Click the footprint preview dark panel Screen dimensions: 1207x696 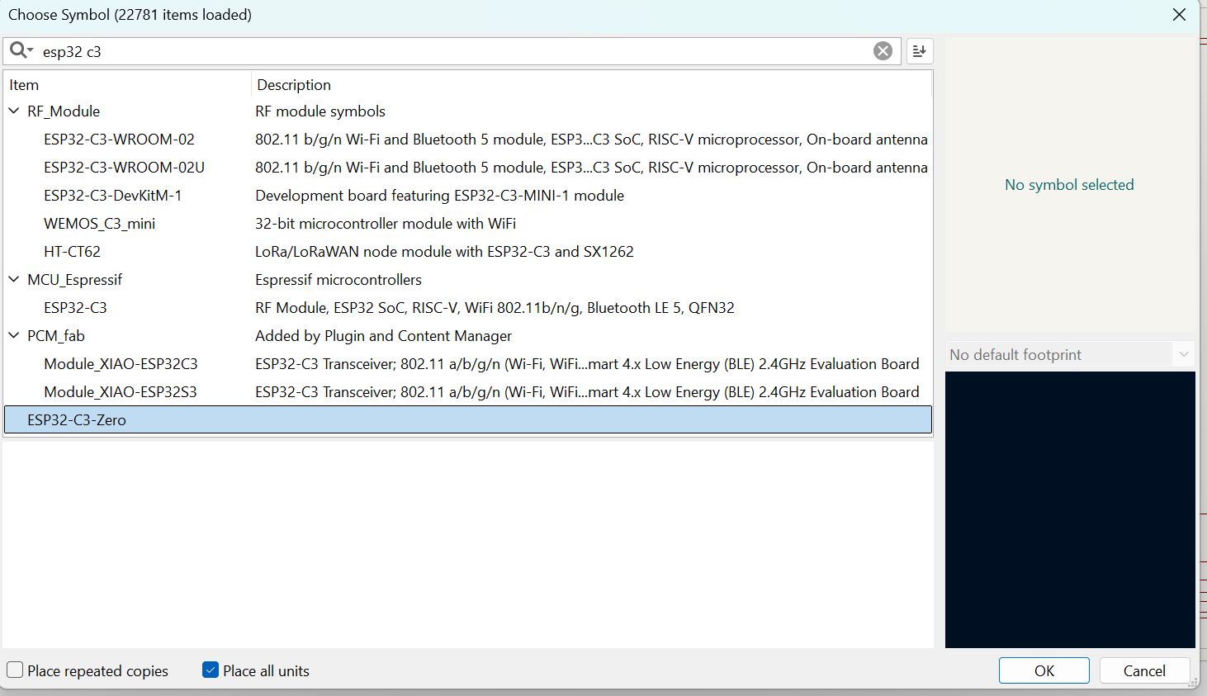(1070, 509)
